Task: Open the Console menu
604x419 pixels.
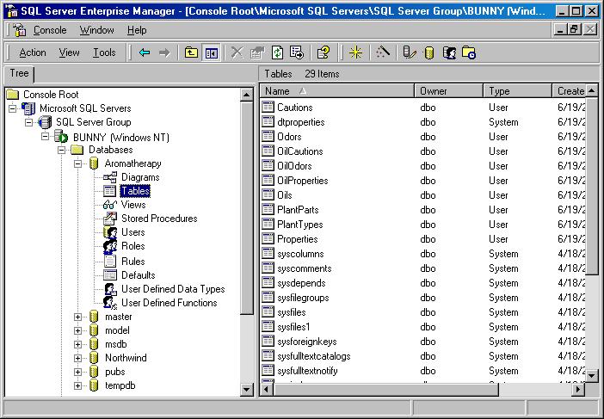Action: (50, 30)
